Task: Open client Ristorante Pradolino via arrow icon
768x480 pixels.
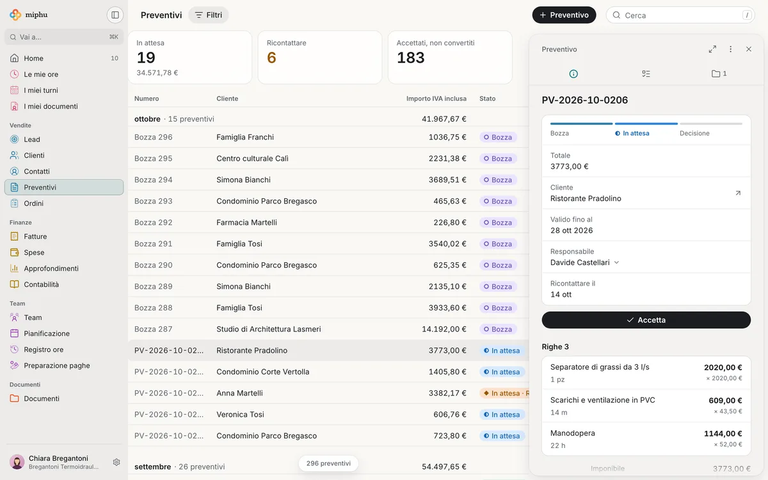Action: (738, 193)
